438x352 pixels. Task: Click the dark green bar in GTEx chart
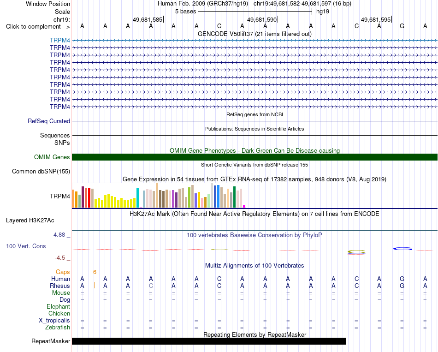(234, 197)
